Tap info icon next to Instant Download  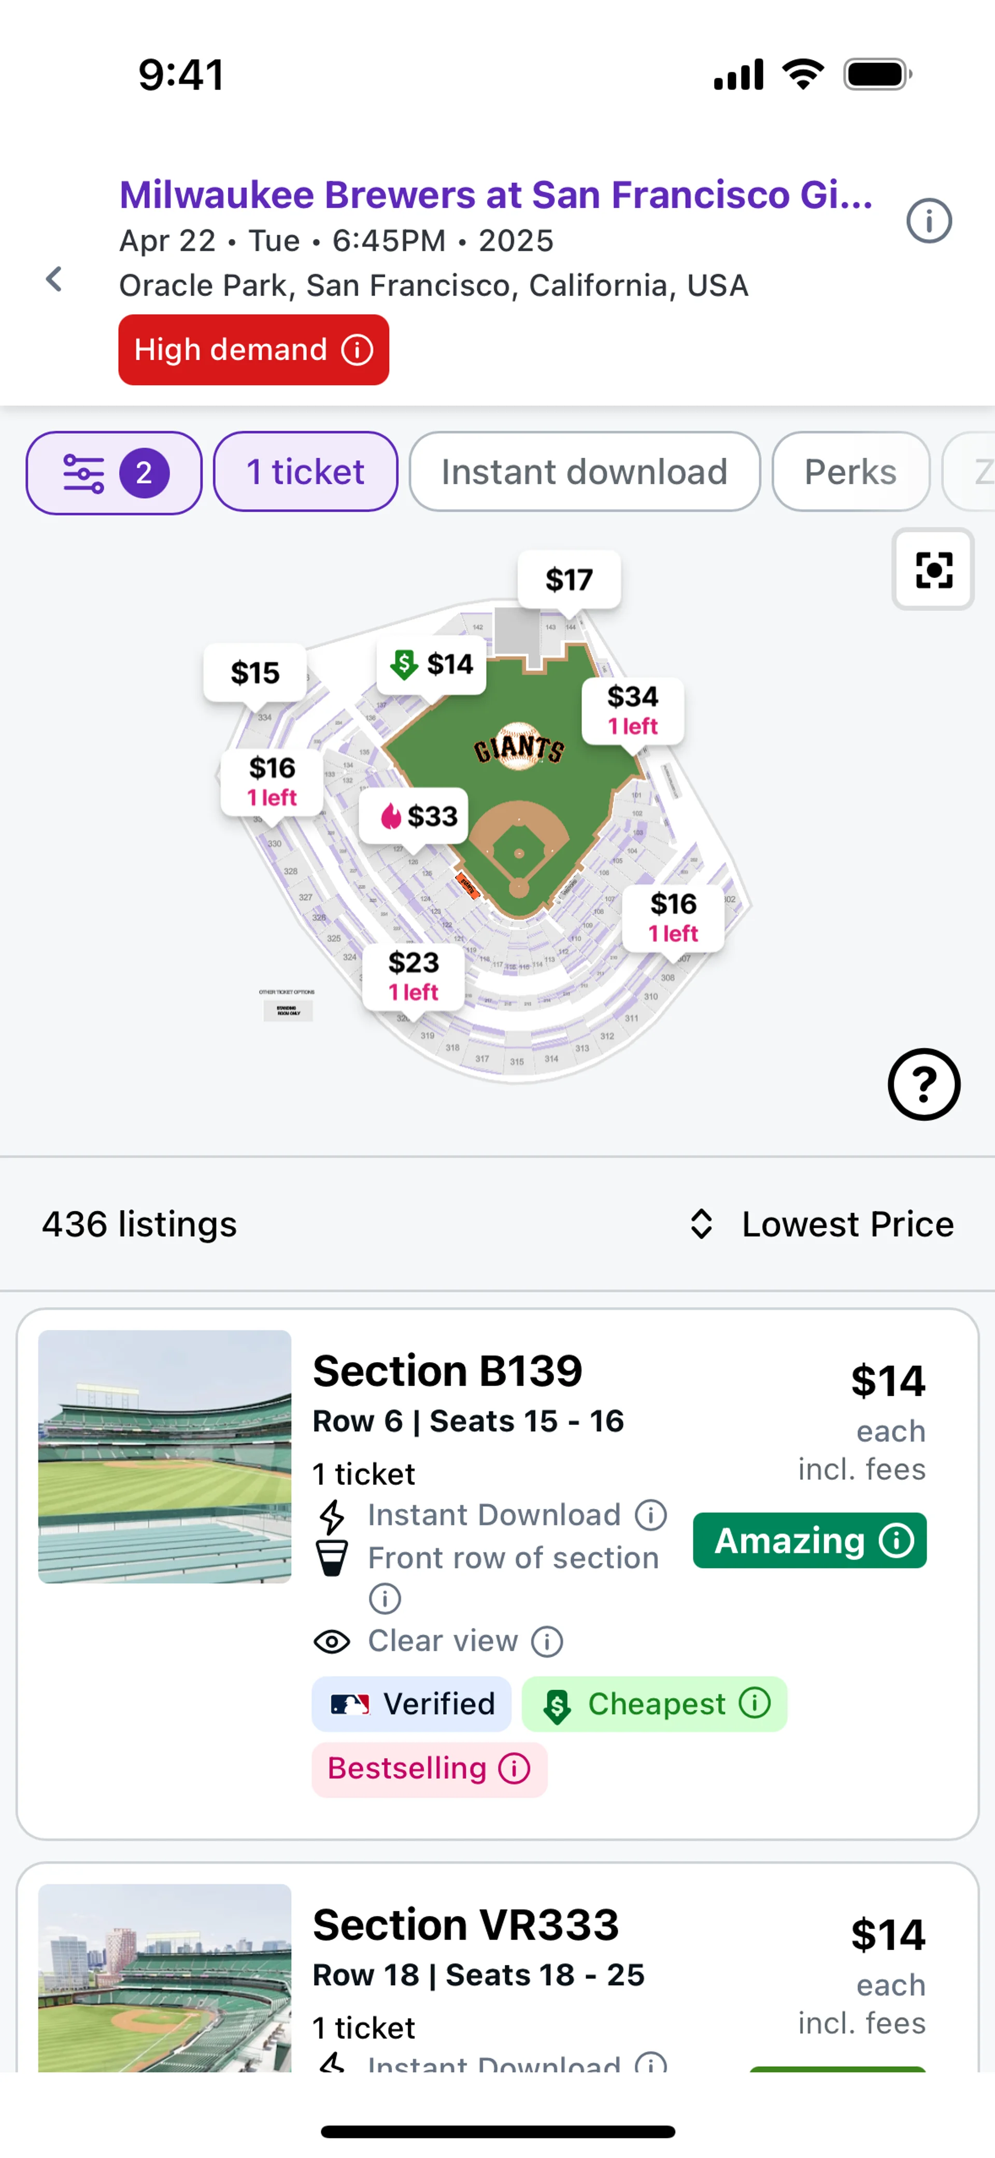(651, 1515)
